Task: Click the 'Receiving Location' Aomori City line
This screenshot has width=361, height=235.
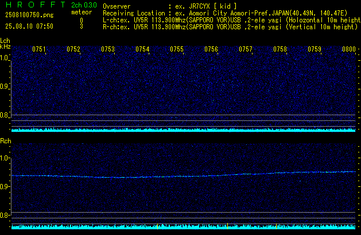Action: tap(225, 13)
